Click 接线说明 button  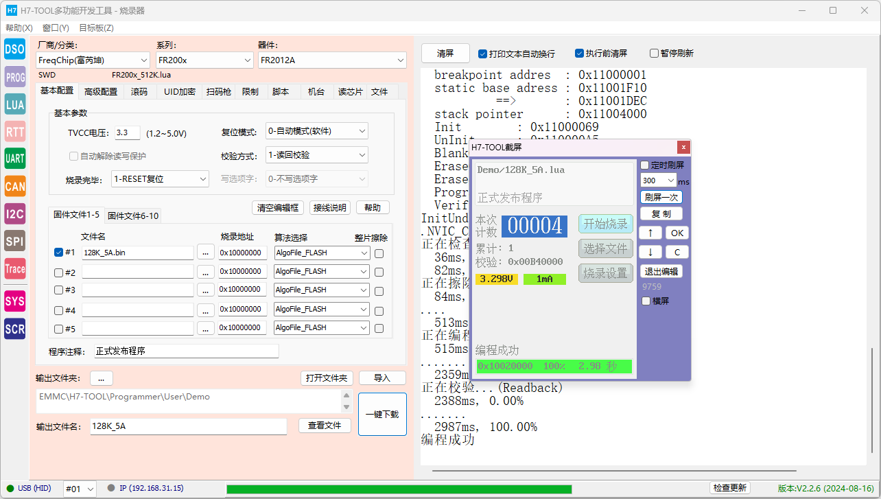[330, 208]
